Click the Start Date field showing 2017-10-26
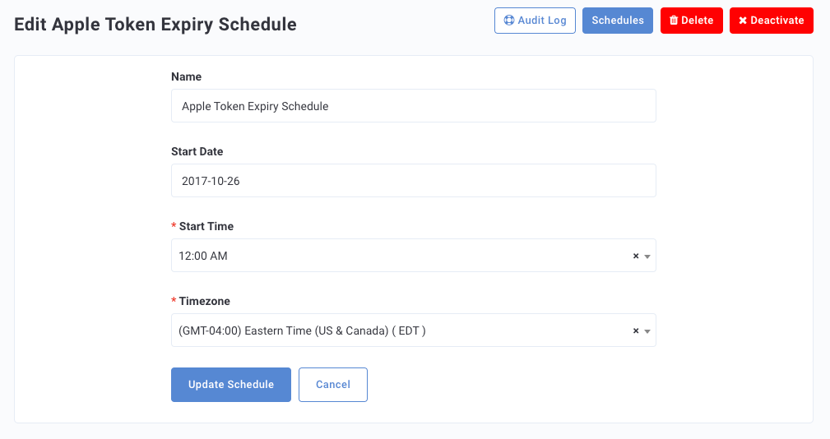The width and height of the screenshot is (830, 439). (x=414, y=181)
